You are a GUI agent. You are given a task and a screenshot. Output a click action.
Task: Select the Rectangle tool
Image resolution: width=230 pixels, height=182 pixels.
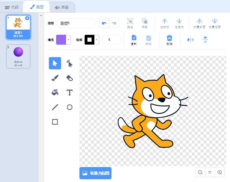pos(55,122)
